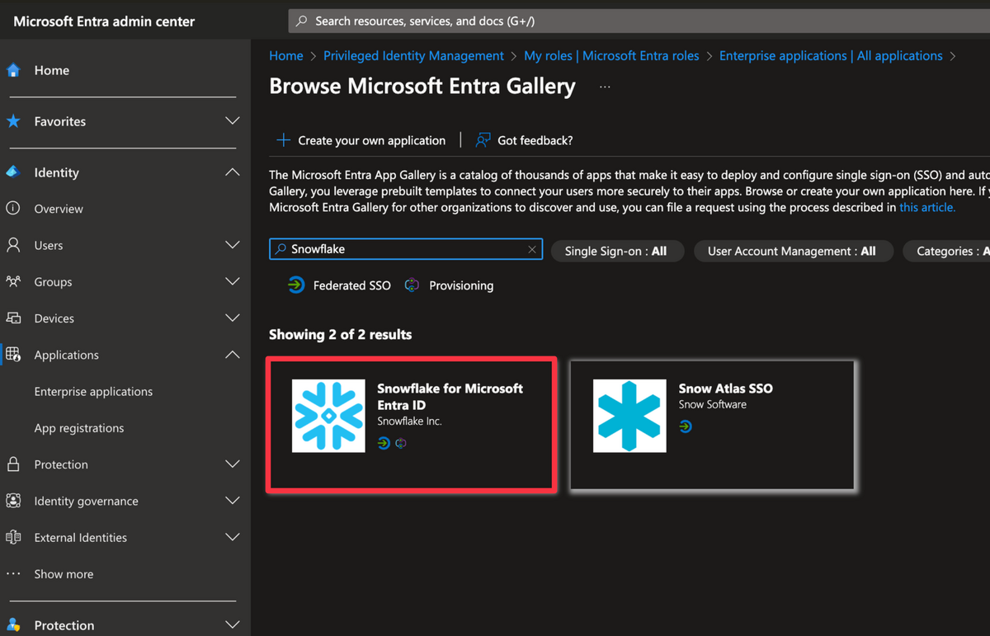Click the Provisioning cycle icon in legend
Screen dimensions: 990x636
412,285
